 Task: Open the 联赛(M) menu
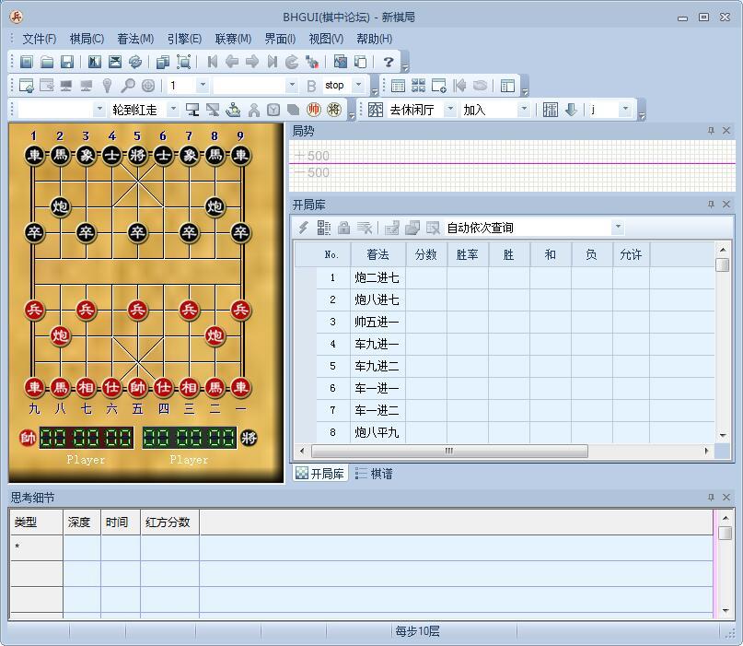233,39
